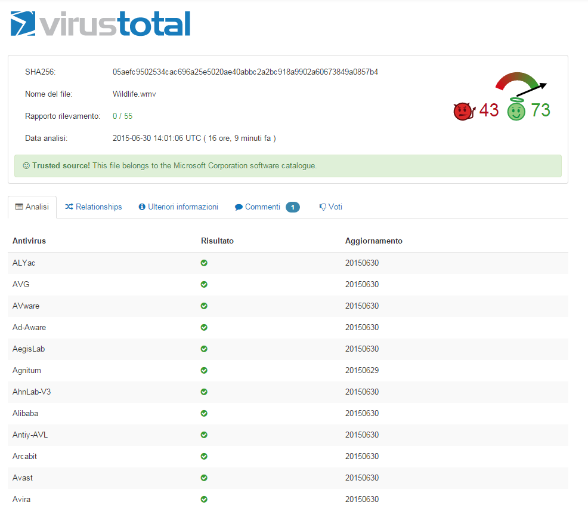588x508 pixels.
Task: Click the Avast antivirus name
Action: tap(23, 478)
